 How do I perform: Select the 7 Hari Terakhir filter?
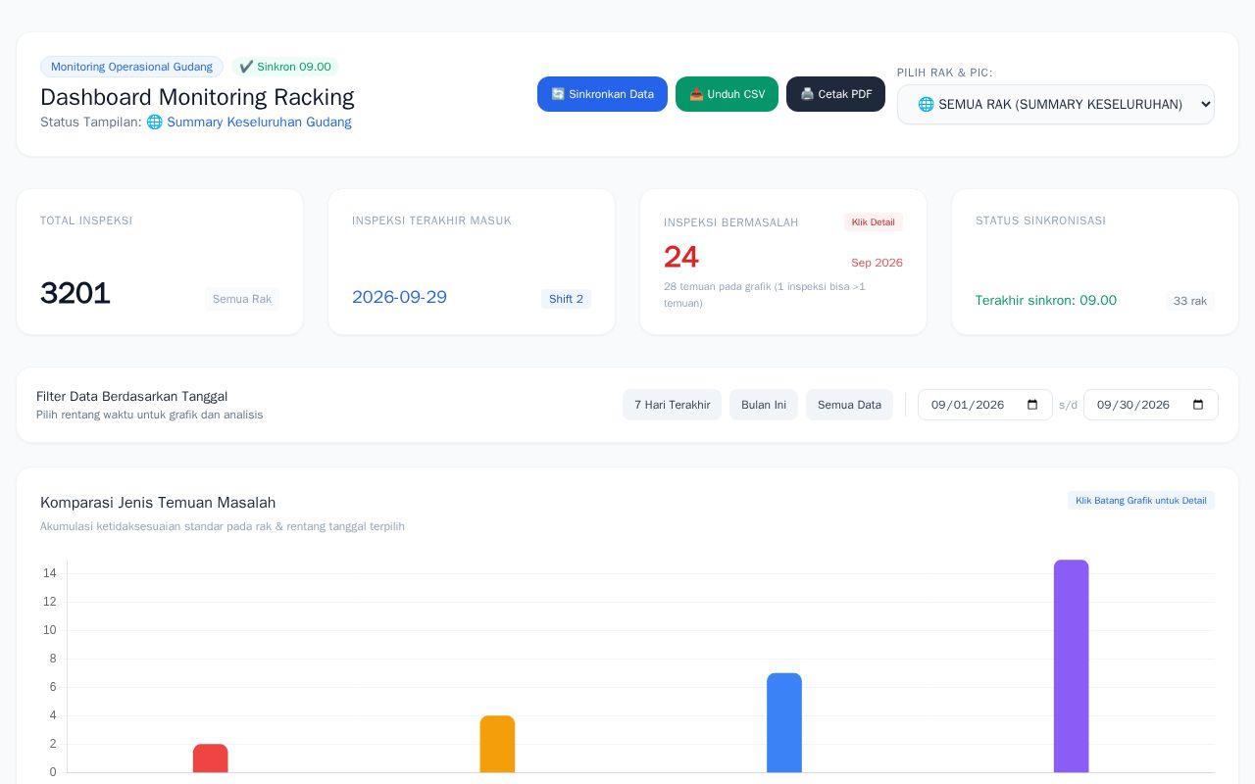tap(672, 405)
